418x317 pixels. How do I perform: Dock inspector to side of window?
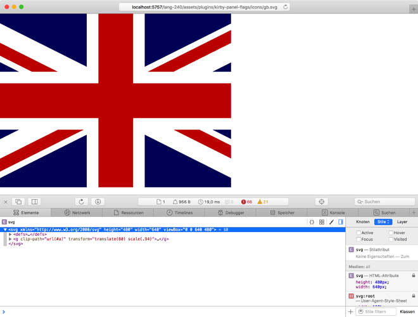pos(35,202)
